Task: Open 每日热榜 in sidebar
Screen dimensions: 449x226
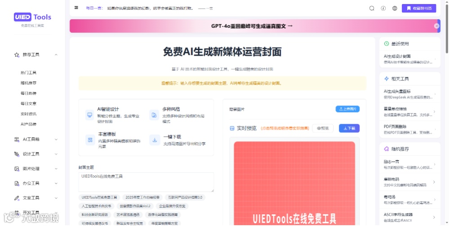Action: [28, 93]
